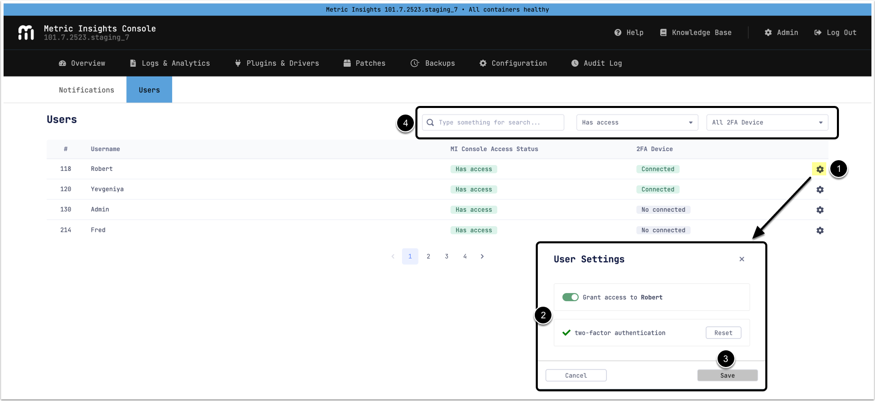Click the Save button
The image size is (875, 401).
pyautogui.click(x=727, y=376)
